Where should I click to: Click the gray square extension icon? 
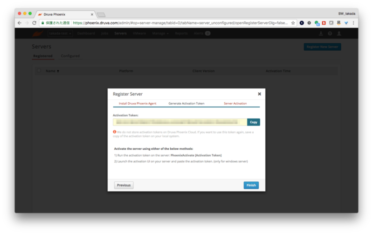pos(331,23)
